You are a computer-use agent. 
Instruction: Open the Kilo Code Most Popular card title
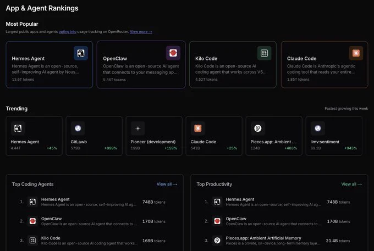[206, 59]
